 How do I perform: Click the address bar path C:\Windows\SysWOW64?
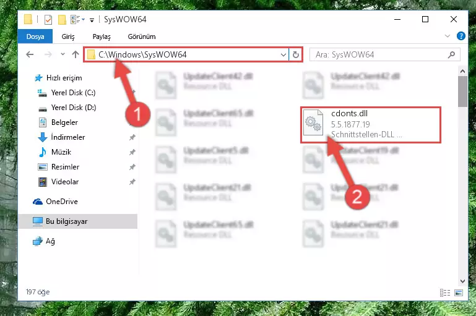142,54
